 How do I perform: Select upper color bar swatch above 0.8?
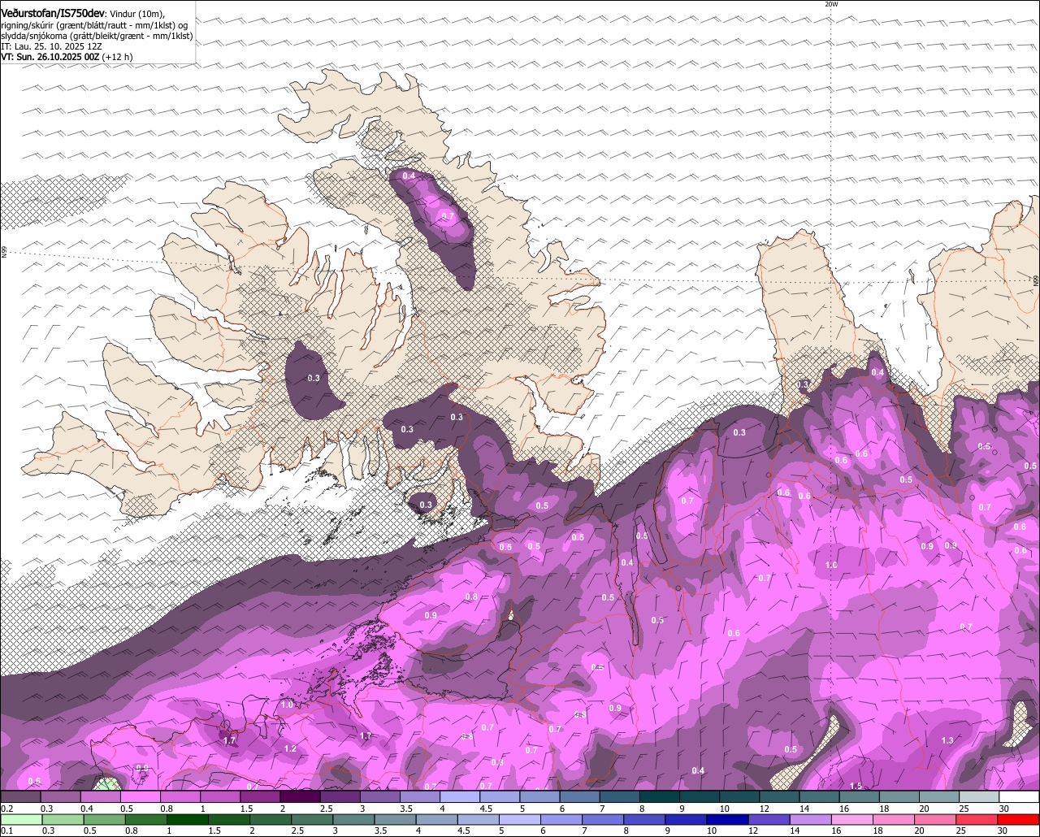tap(180, 796)
